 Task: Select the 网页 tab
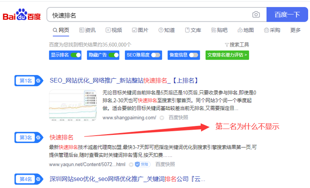(61, 30)
